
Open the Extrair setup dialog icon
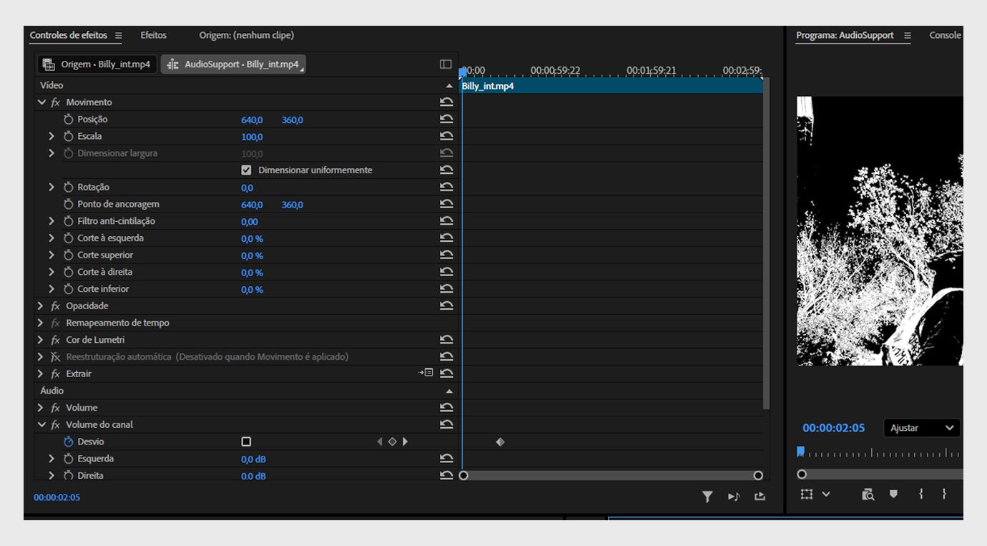[x=426, y=373]
